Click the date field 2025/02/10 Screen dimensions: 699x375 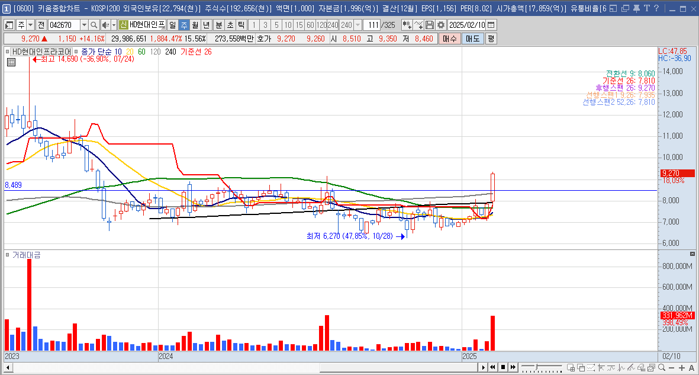pyautogui.click(x=467, y=25)
